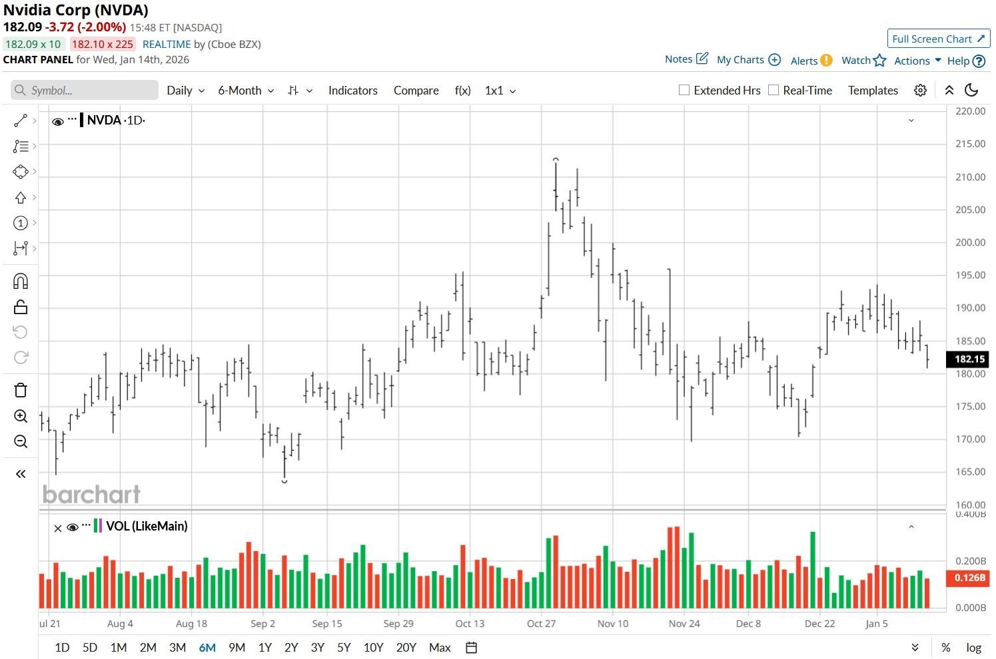This screenshot has height=659, width=996.
Task: Open the Daily frequency dropdown
Action: tap(186, 91)
